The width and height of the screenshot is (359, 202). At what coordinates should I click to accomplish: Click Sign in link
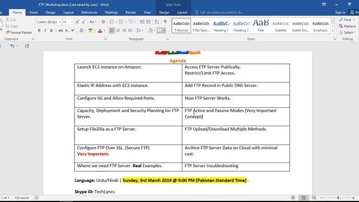point(340,12)
